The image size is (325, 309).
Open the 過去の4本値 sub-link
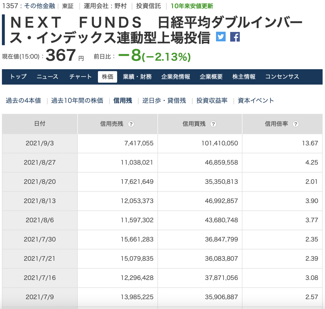(x=23, y=101)
